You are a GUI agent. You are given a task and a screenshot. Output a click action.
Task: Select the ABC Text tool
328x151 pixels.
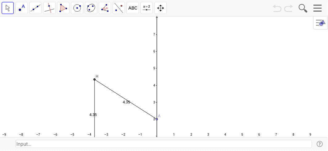pyautogui.click(x=133, y=8)
